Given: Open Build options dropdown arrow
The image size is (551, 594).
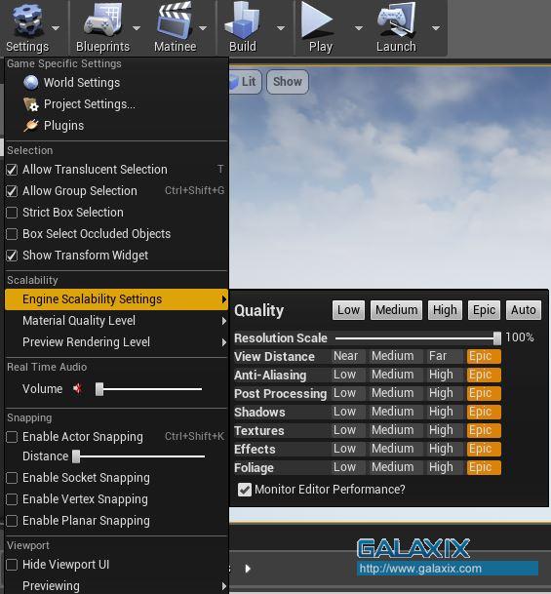Looking at the screenshot, I should pyautogui.click(x=281, y=28).
